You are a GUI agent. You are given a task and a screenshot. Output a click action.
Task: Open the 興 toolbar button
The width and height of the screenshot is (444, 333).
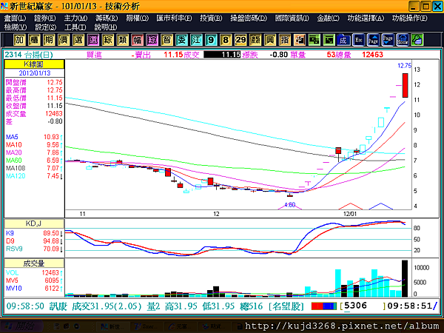coord(270,40)
